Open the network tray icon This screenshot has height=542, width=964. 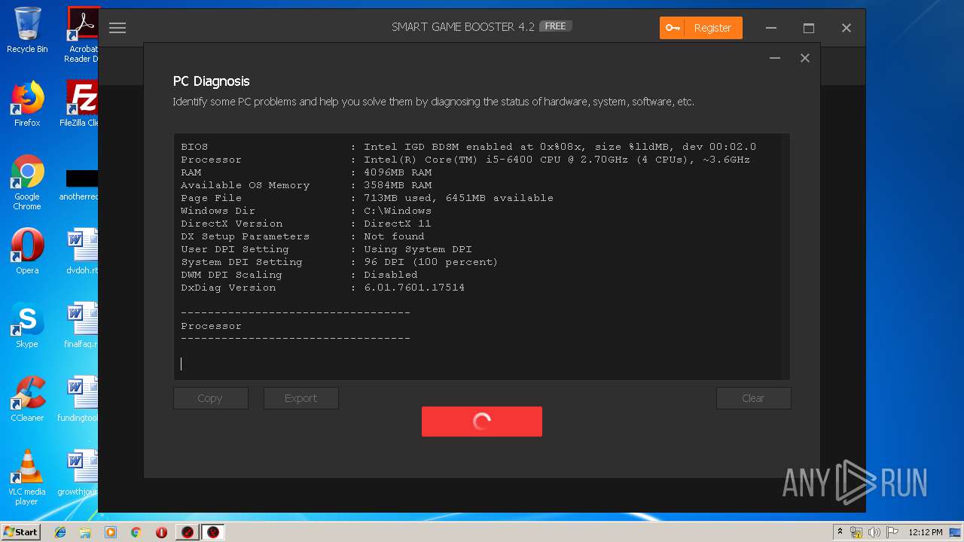pyautogui.click(x=856, y=532)
